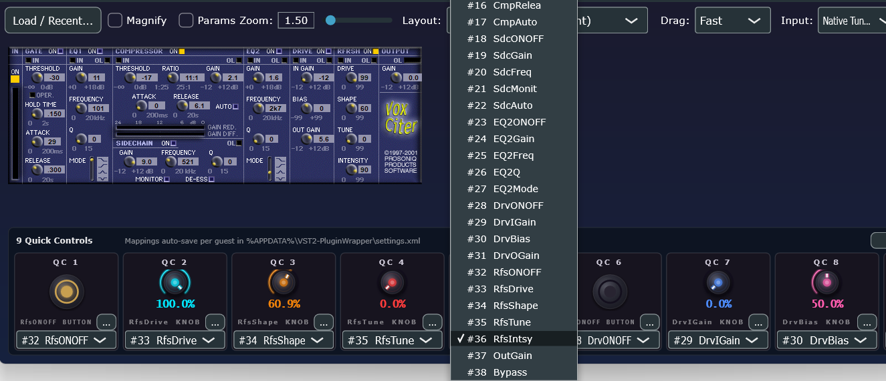Click the QC 8 DrvBias pink knob

point(827,283)
